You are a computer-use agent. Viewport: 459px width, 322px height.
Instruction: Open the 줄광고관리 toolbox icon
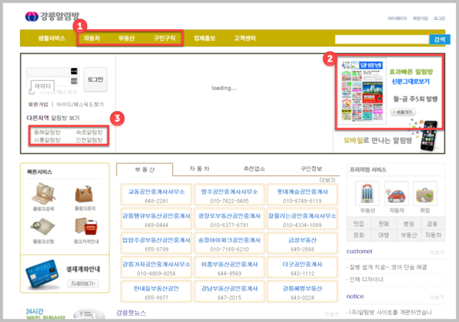pos(85,194)
